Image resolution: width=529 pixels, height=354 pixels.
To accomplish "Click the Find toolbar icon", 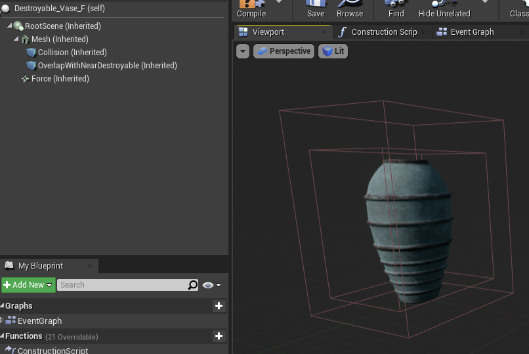I will tap(396, 9).
